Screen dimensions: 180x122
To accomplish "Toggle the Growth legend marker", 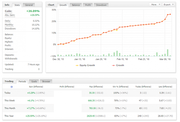I will pos(113,65).
